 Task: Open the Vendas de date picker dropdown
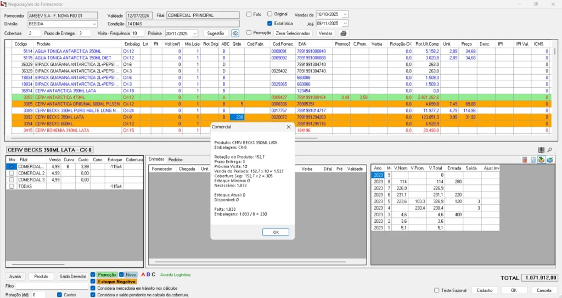point(345,14)
